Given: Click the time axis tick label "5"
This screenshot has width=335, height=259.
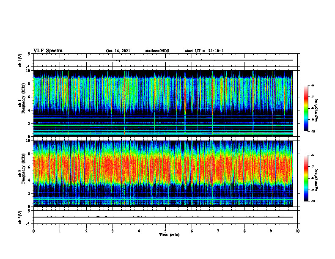Looking at the screenshot, I should point(165,231).
